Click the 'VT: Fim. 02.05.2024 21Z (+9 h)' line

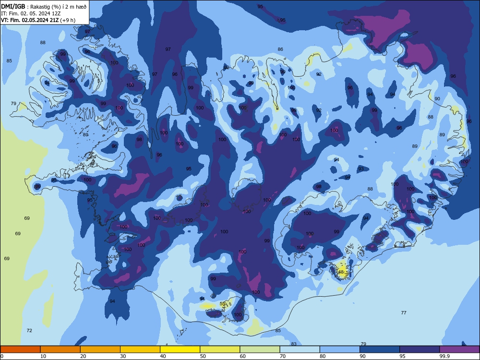[38, 20]
